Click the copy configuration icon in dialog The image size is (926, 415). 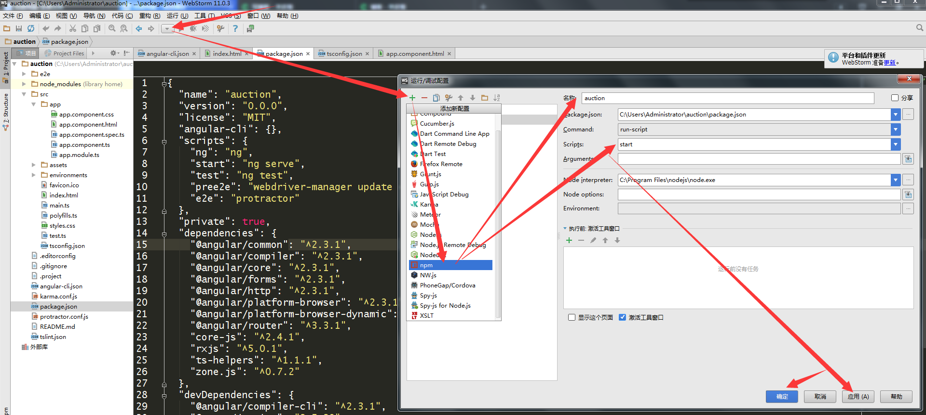[x=436, y=98]
